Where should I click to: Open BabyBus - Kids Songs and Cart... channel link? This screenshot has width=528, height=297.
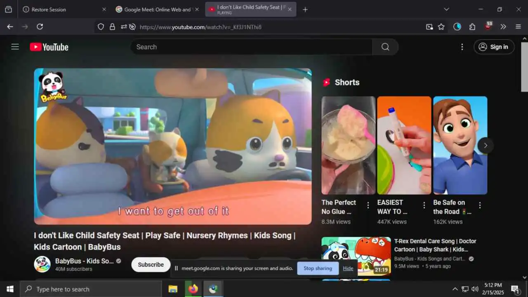tap(429, 259)
